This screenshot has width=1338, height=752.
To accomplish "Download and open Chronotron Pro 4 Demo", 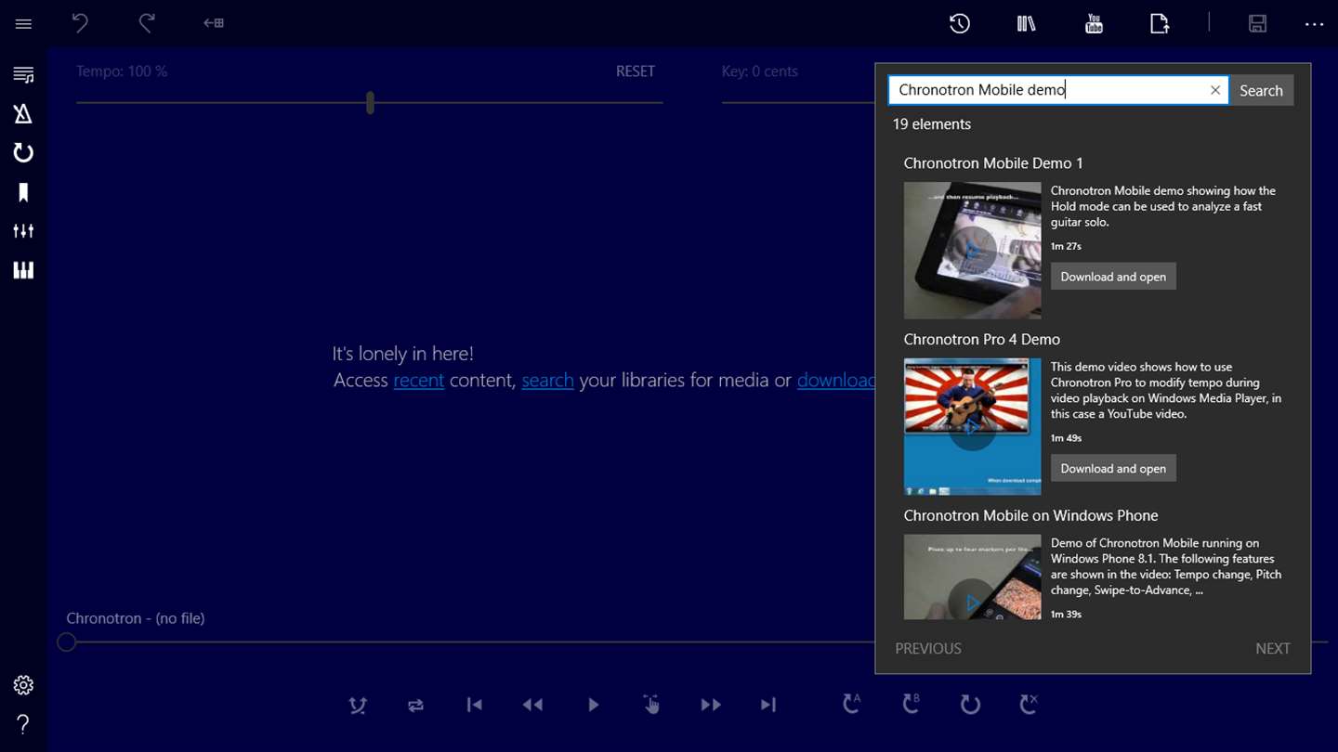I will 1113,468.
